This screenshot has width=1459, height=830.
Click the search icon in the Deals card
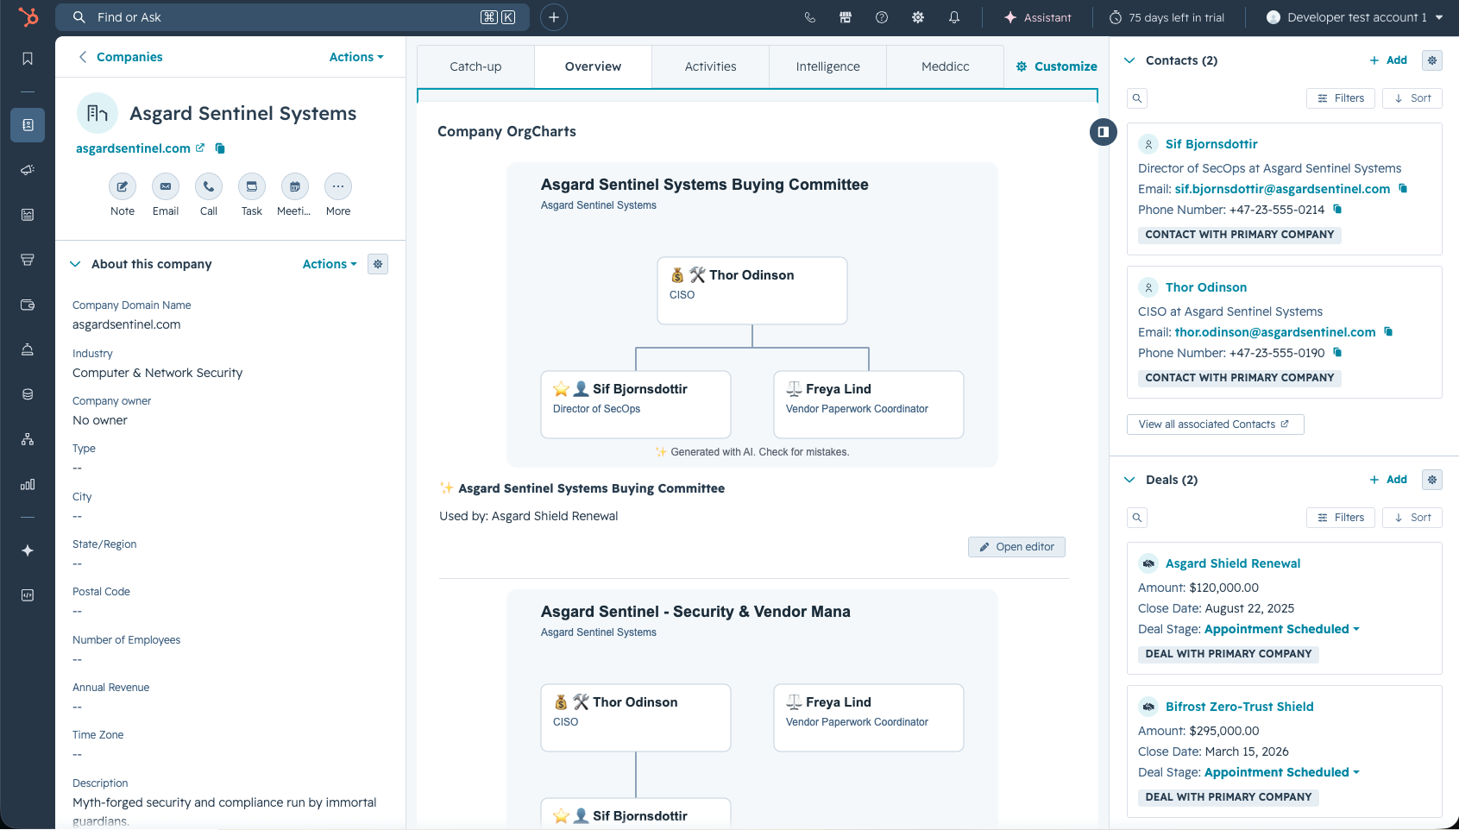pyautogui.click(x=1137, y=518)
